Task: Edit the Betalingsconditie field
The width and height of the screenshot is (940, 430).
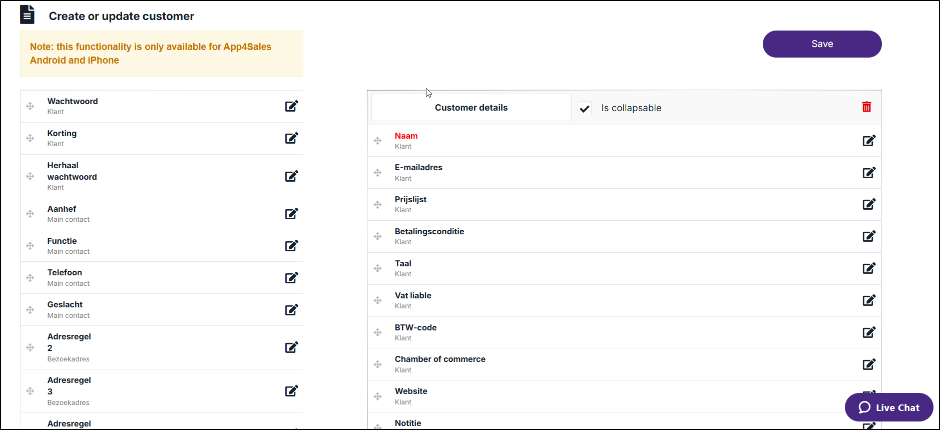Action: point(869,236)
